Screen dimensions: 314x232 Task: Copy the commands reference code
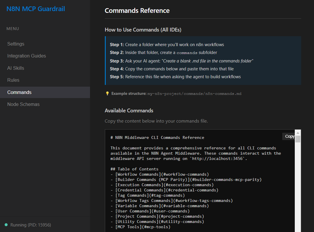click(289, 136)
